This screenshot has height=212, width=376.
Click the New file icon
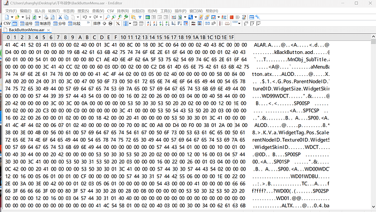click(x=7, y=17)
